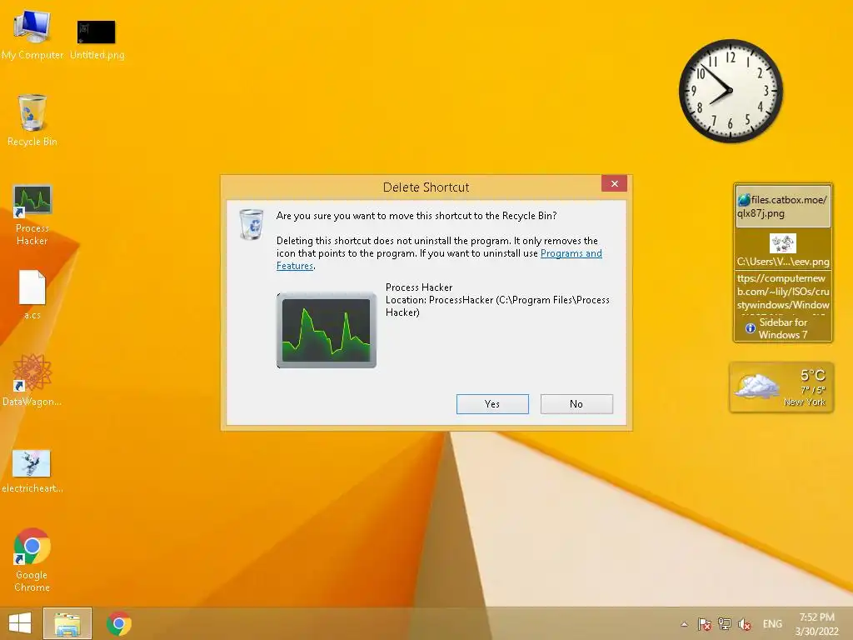Select the Recycle Bin desktop icon
Viewport: 853px width, 640px height.
(x=32, y=120)
